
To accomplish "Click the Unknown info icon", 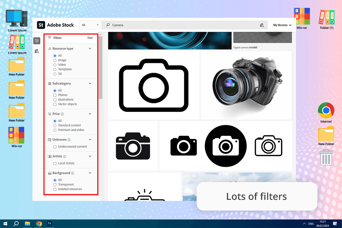I will coord(69,140).
